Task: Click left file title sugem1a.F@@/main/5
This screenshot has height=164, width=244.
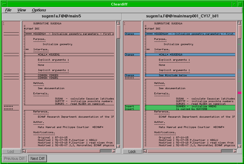Action: point(61,16)
